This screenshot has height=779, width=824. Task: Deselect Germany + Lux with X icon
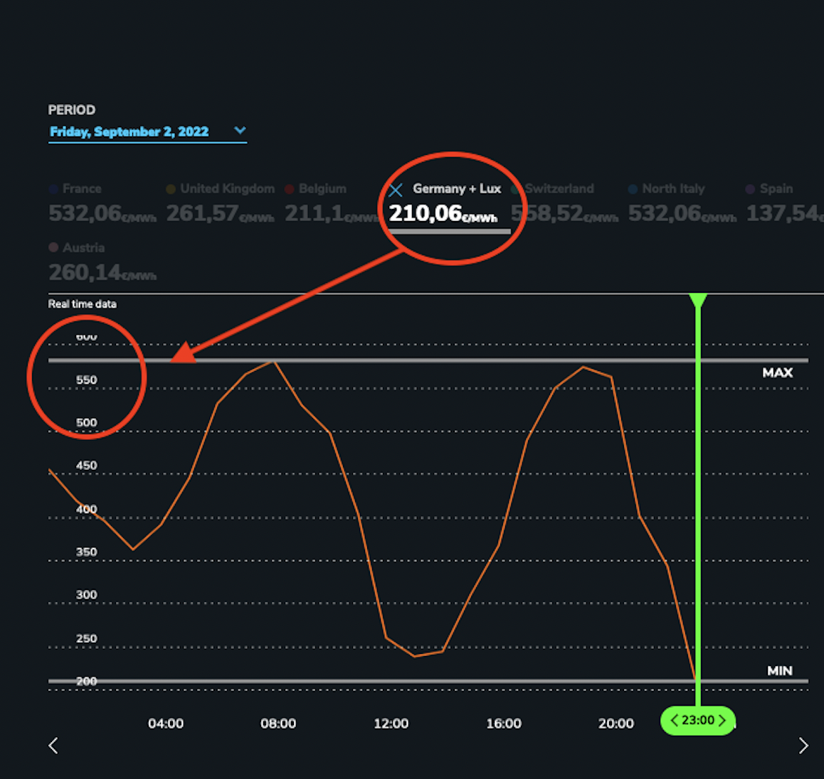tap(396, 190)
